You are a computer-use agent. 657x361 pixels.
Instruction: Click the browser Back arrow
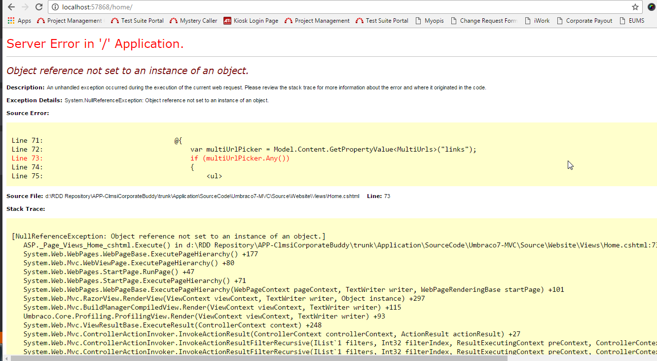tap(11, 7)
